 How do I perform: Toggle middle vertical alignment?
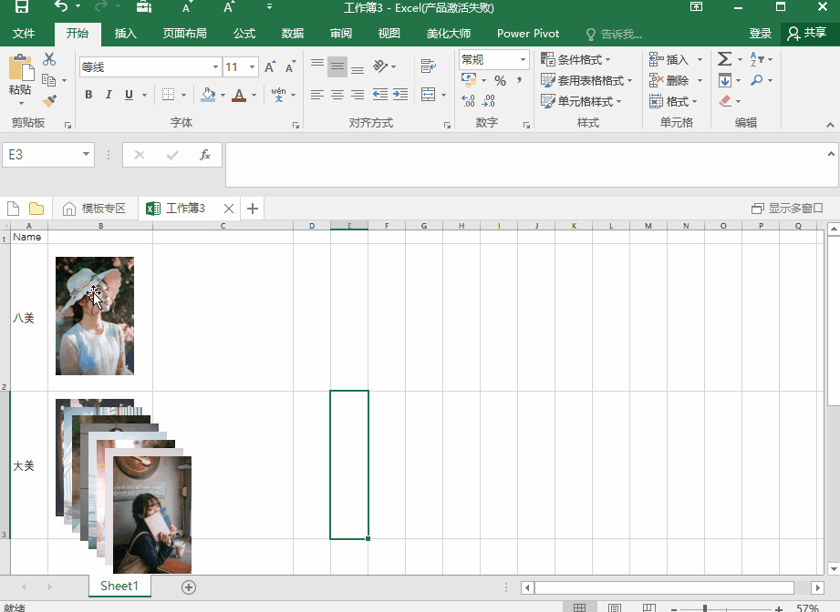click(x=337, y=66)
